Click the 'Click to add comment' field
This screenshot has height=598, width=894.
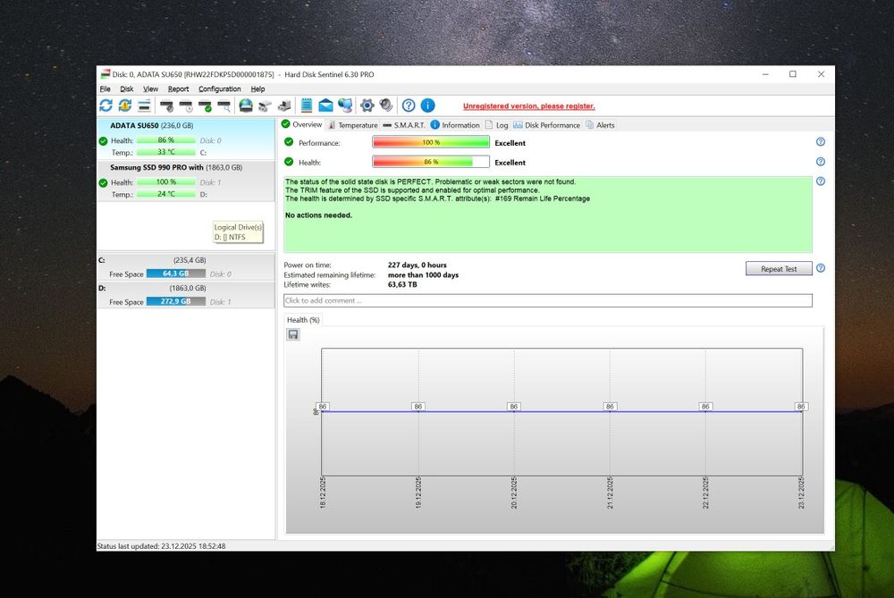pos(547,300)
